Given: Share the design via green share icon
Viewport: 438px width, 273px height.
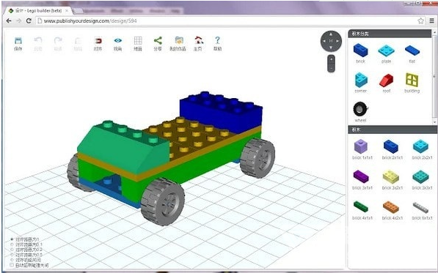Looking at the screenshot, I should [x=158, y=44].
